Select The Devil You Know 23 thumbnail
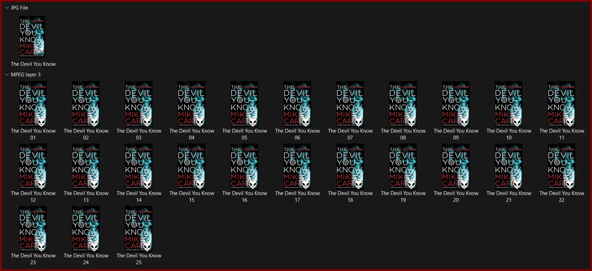 click(x=33, y=229)
